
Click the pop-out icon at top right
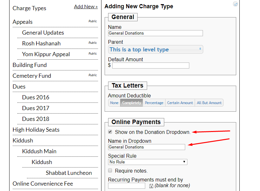(235, 4)
